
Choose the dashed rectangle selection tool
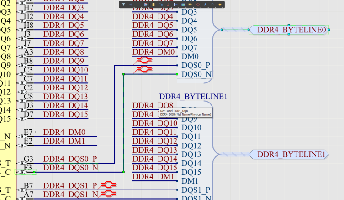click(x=138, y=5)
